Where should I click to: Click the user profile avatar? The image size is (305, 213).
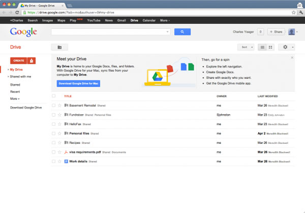[x=291, y=32]
